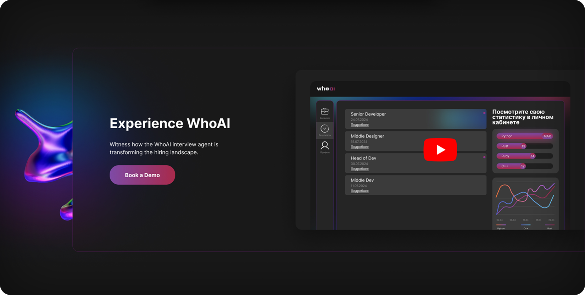The width and height of the screenshot is (585, 295).
Task: Click the date 24.07.2024 on Senior Developer
Action: coord(359,120)
